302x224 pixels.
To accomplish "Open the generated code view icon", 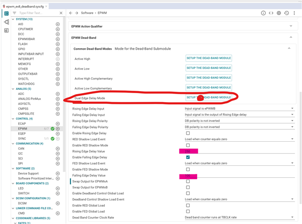I will [271, 13].
